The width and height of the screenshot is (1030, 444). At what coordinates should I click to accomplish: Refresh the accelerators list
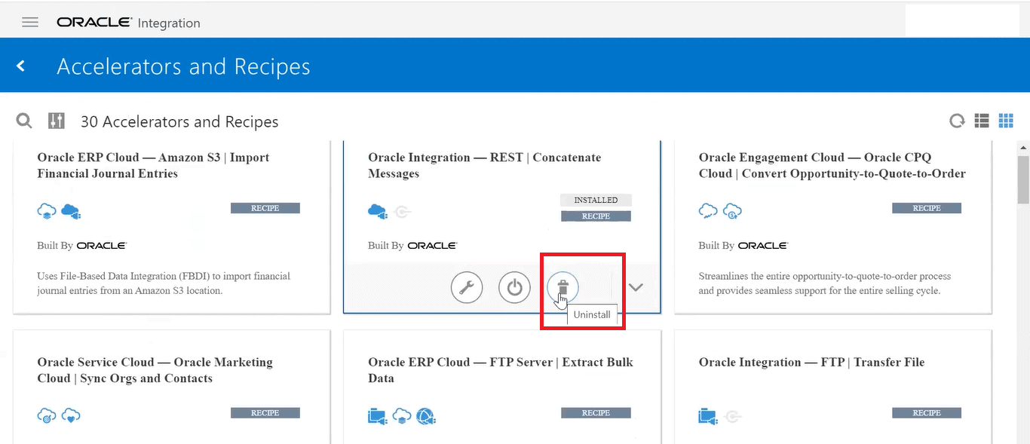tap(957, 121)
